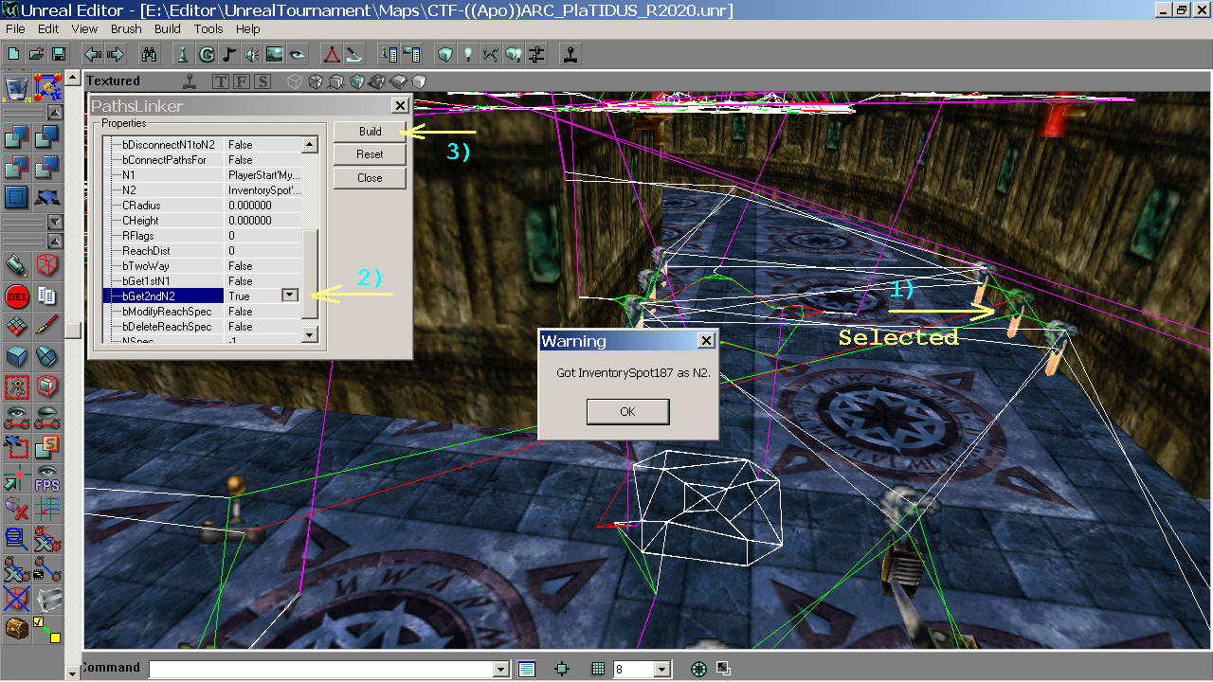Toggle the F viewport option button
The height and width of the screenshot is (682, 1213).
pos(242,81)
